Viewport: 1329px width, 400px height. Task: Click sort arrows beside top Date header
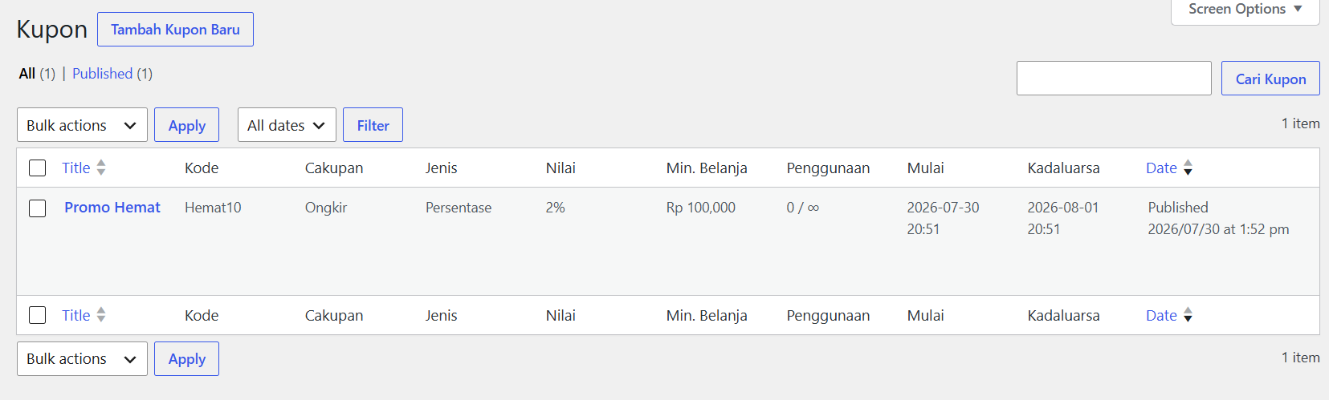1188,168
